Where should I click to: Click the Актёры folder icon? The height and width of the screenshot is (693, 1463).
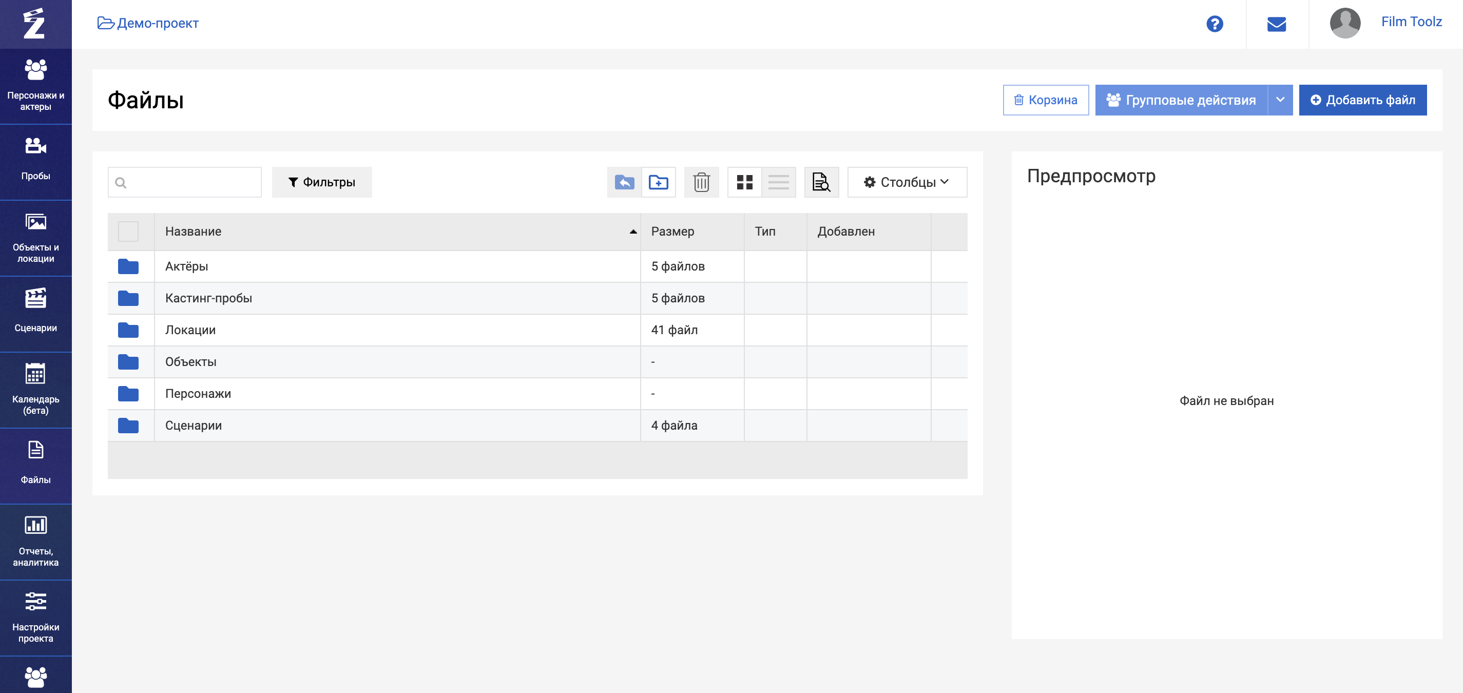coord(128,266)
